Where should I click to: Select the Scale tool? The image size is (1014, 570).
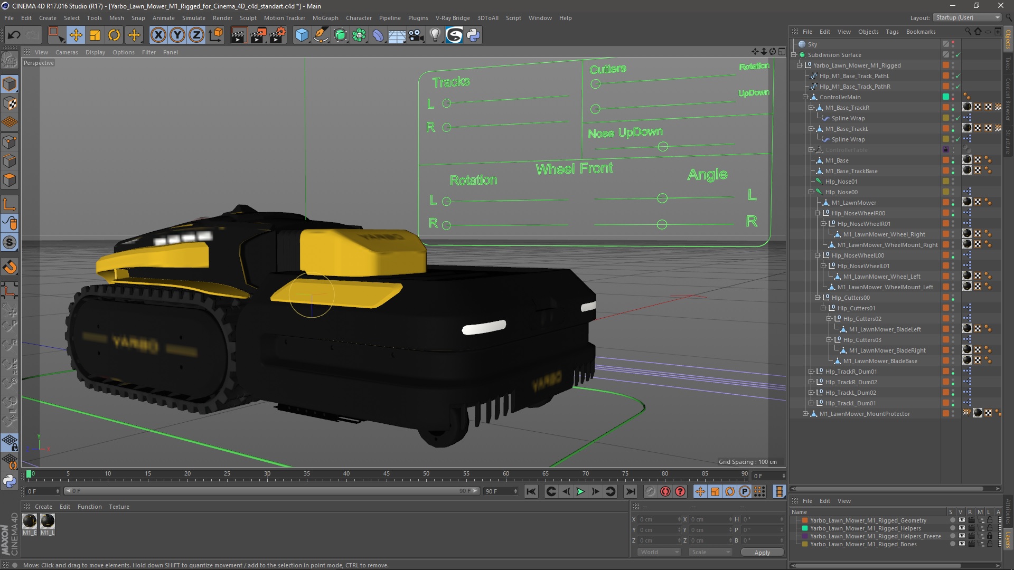(95, 35)
